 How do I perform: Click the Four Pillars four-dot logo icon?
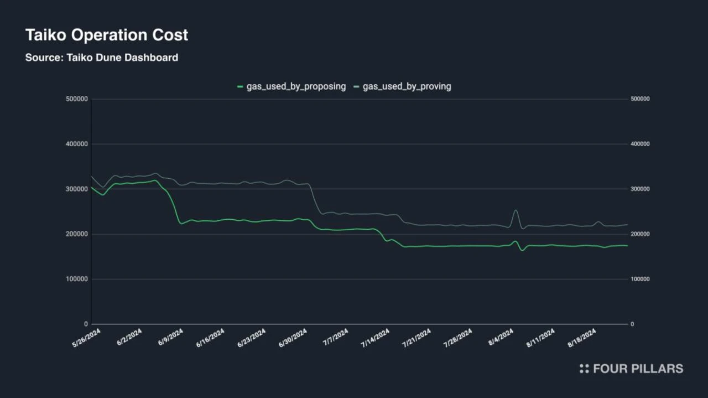(x=584, y=369)
